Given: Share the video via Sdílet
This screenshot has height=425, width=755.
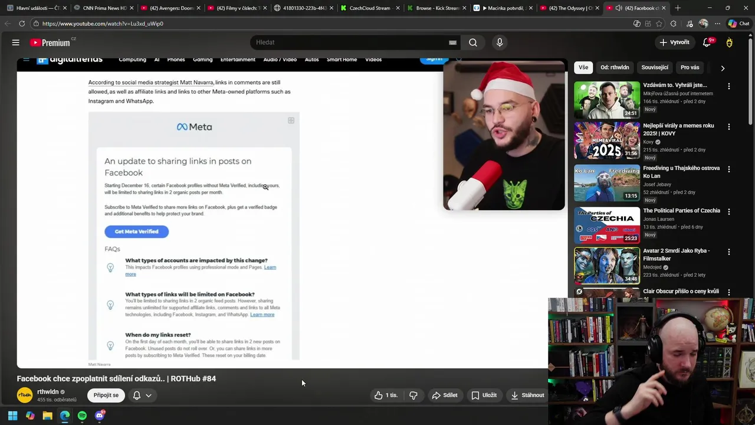Looking at the screenshot, I should tap(445, 395).
